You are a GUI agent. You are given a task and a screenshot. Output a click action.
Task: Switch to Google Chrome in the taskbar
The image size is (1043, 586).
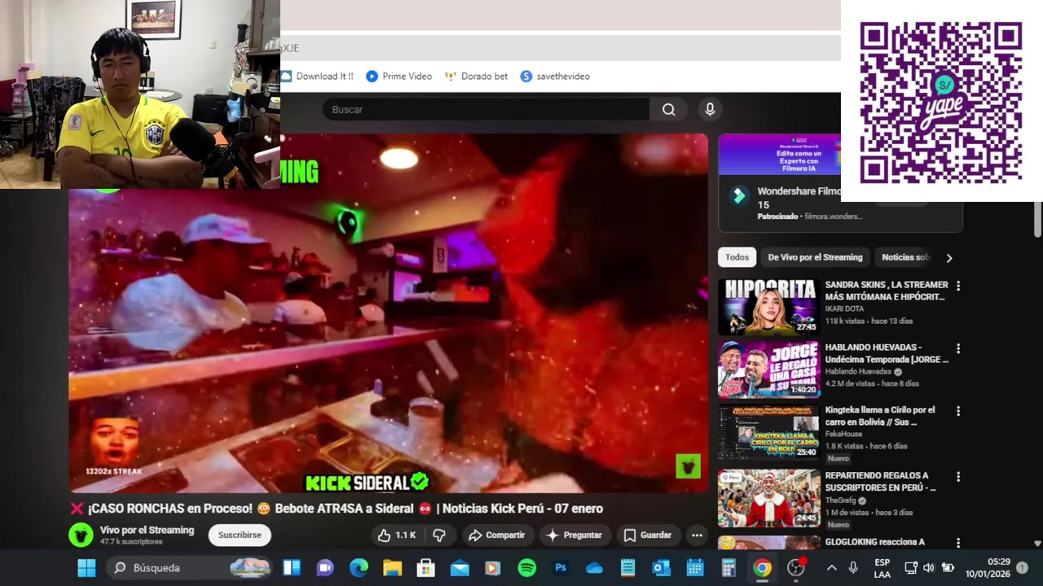(762, 567)
